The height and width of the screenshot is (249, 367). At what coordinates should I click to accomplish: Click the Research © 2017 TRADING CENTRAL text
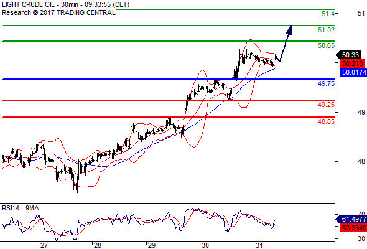[58, 12]
